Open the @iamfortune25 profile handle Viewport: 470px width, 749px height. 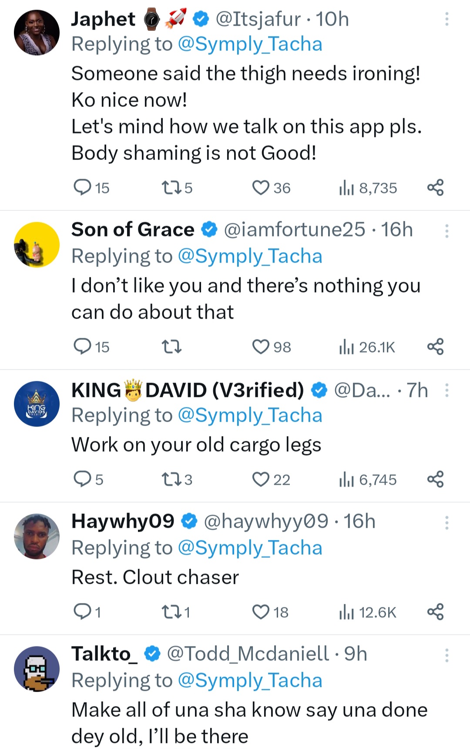(x=294, y=230)
